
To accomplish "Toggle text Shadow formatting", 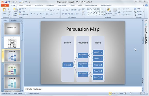I will click(x=41, y=14).
